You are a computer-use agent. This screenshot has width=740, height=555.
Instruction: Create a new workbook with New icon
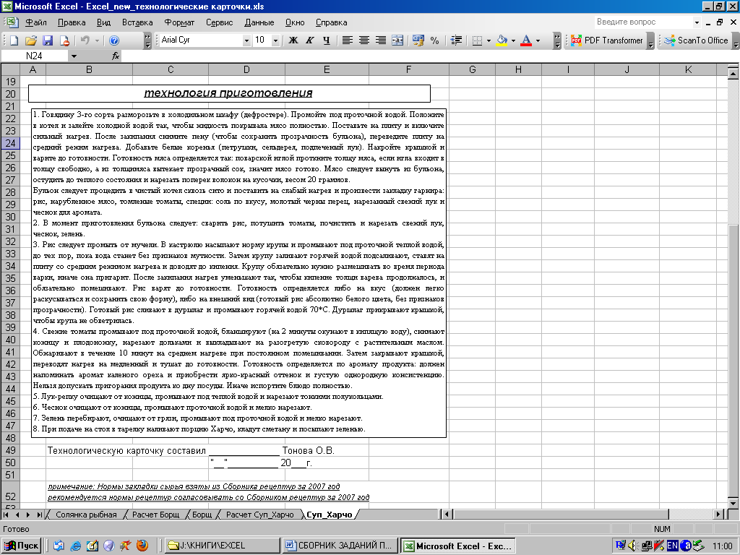point(14,40)
